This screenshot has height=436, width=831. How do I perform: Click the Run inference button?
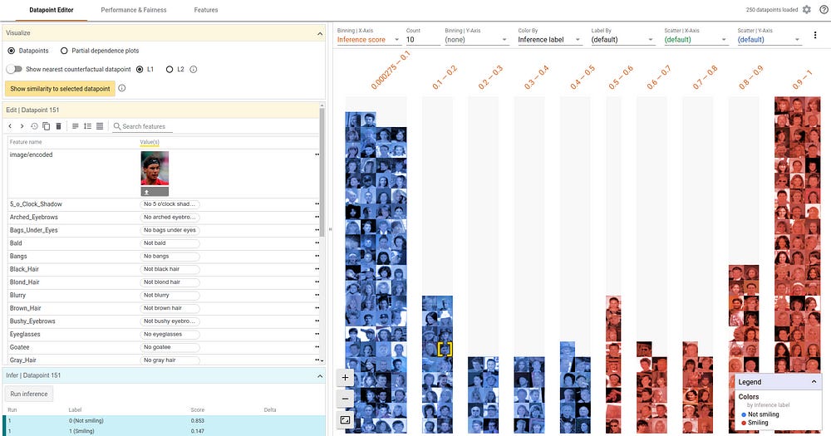click(x=29, y=394)
